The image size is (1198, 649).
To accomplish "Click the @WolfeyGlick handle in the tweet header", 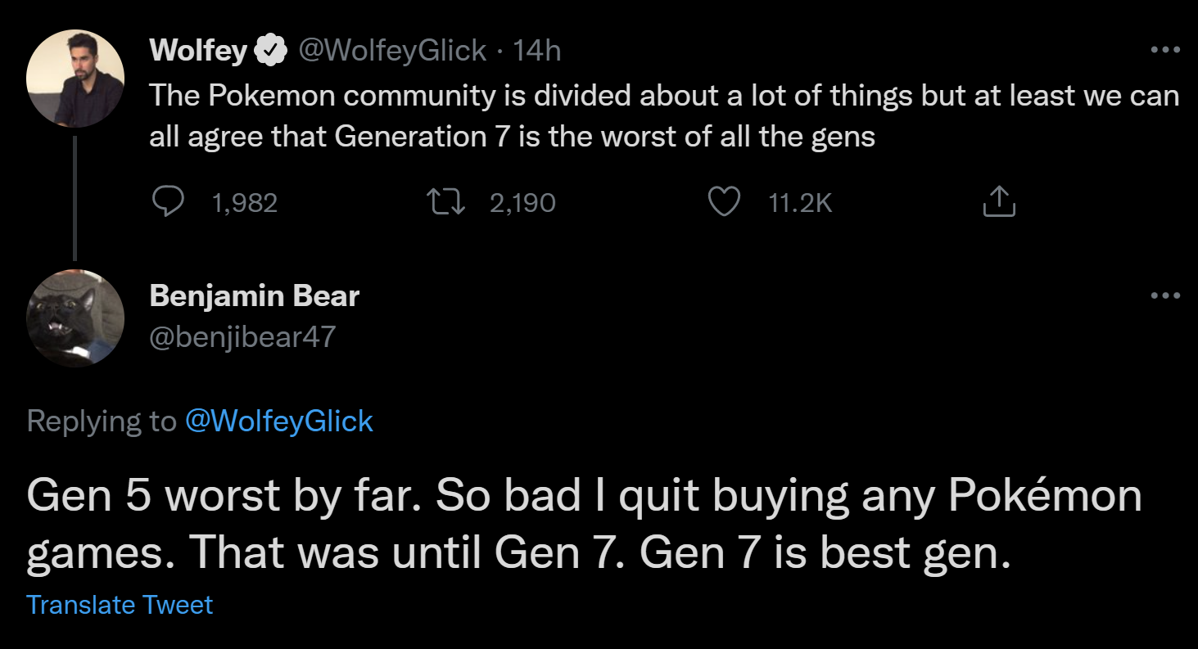I will [x=391, y=51].
